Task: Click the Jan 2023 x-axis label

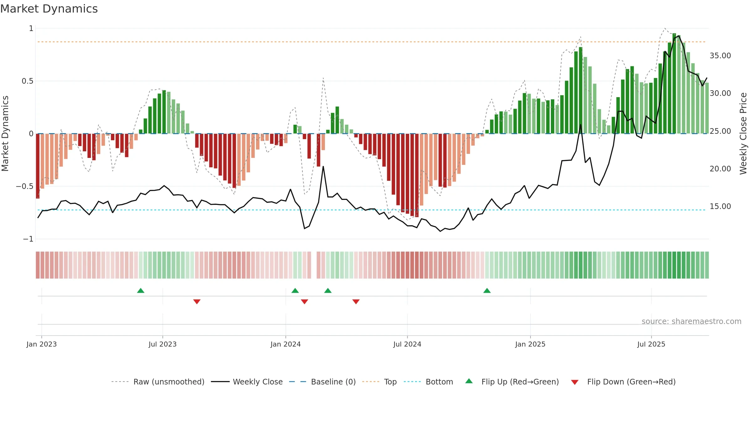Action: (42, 344)
